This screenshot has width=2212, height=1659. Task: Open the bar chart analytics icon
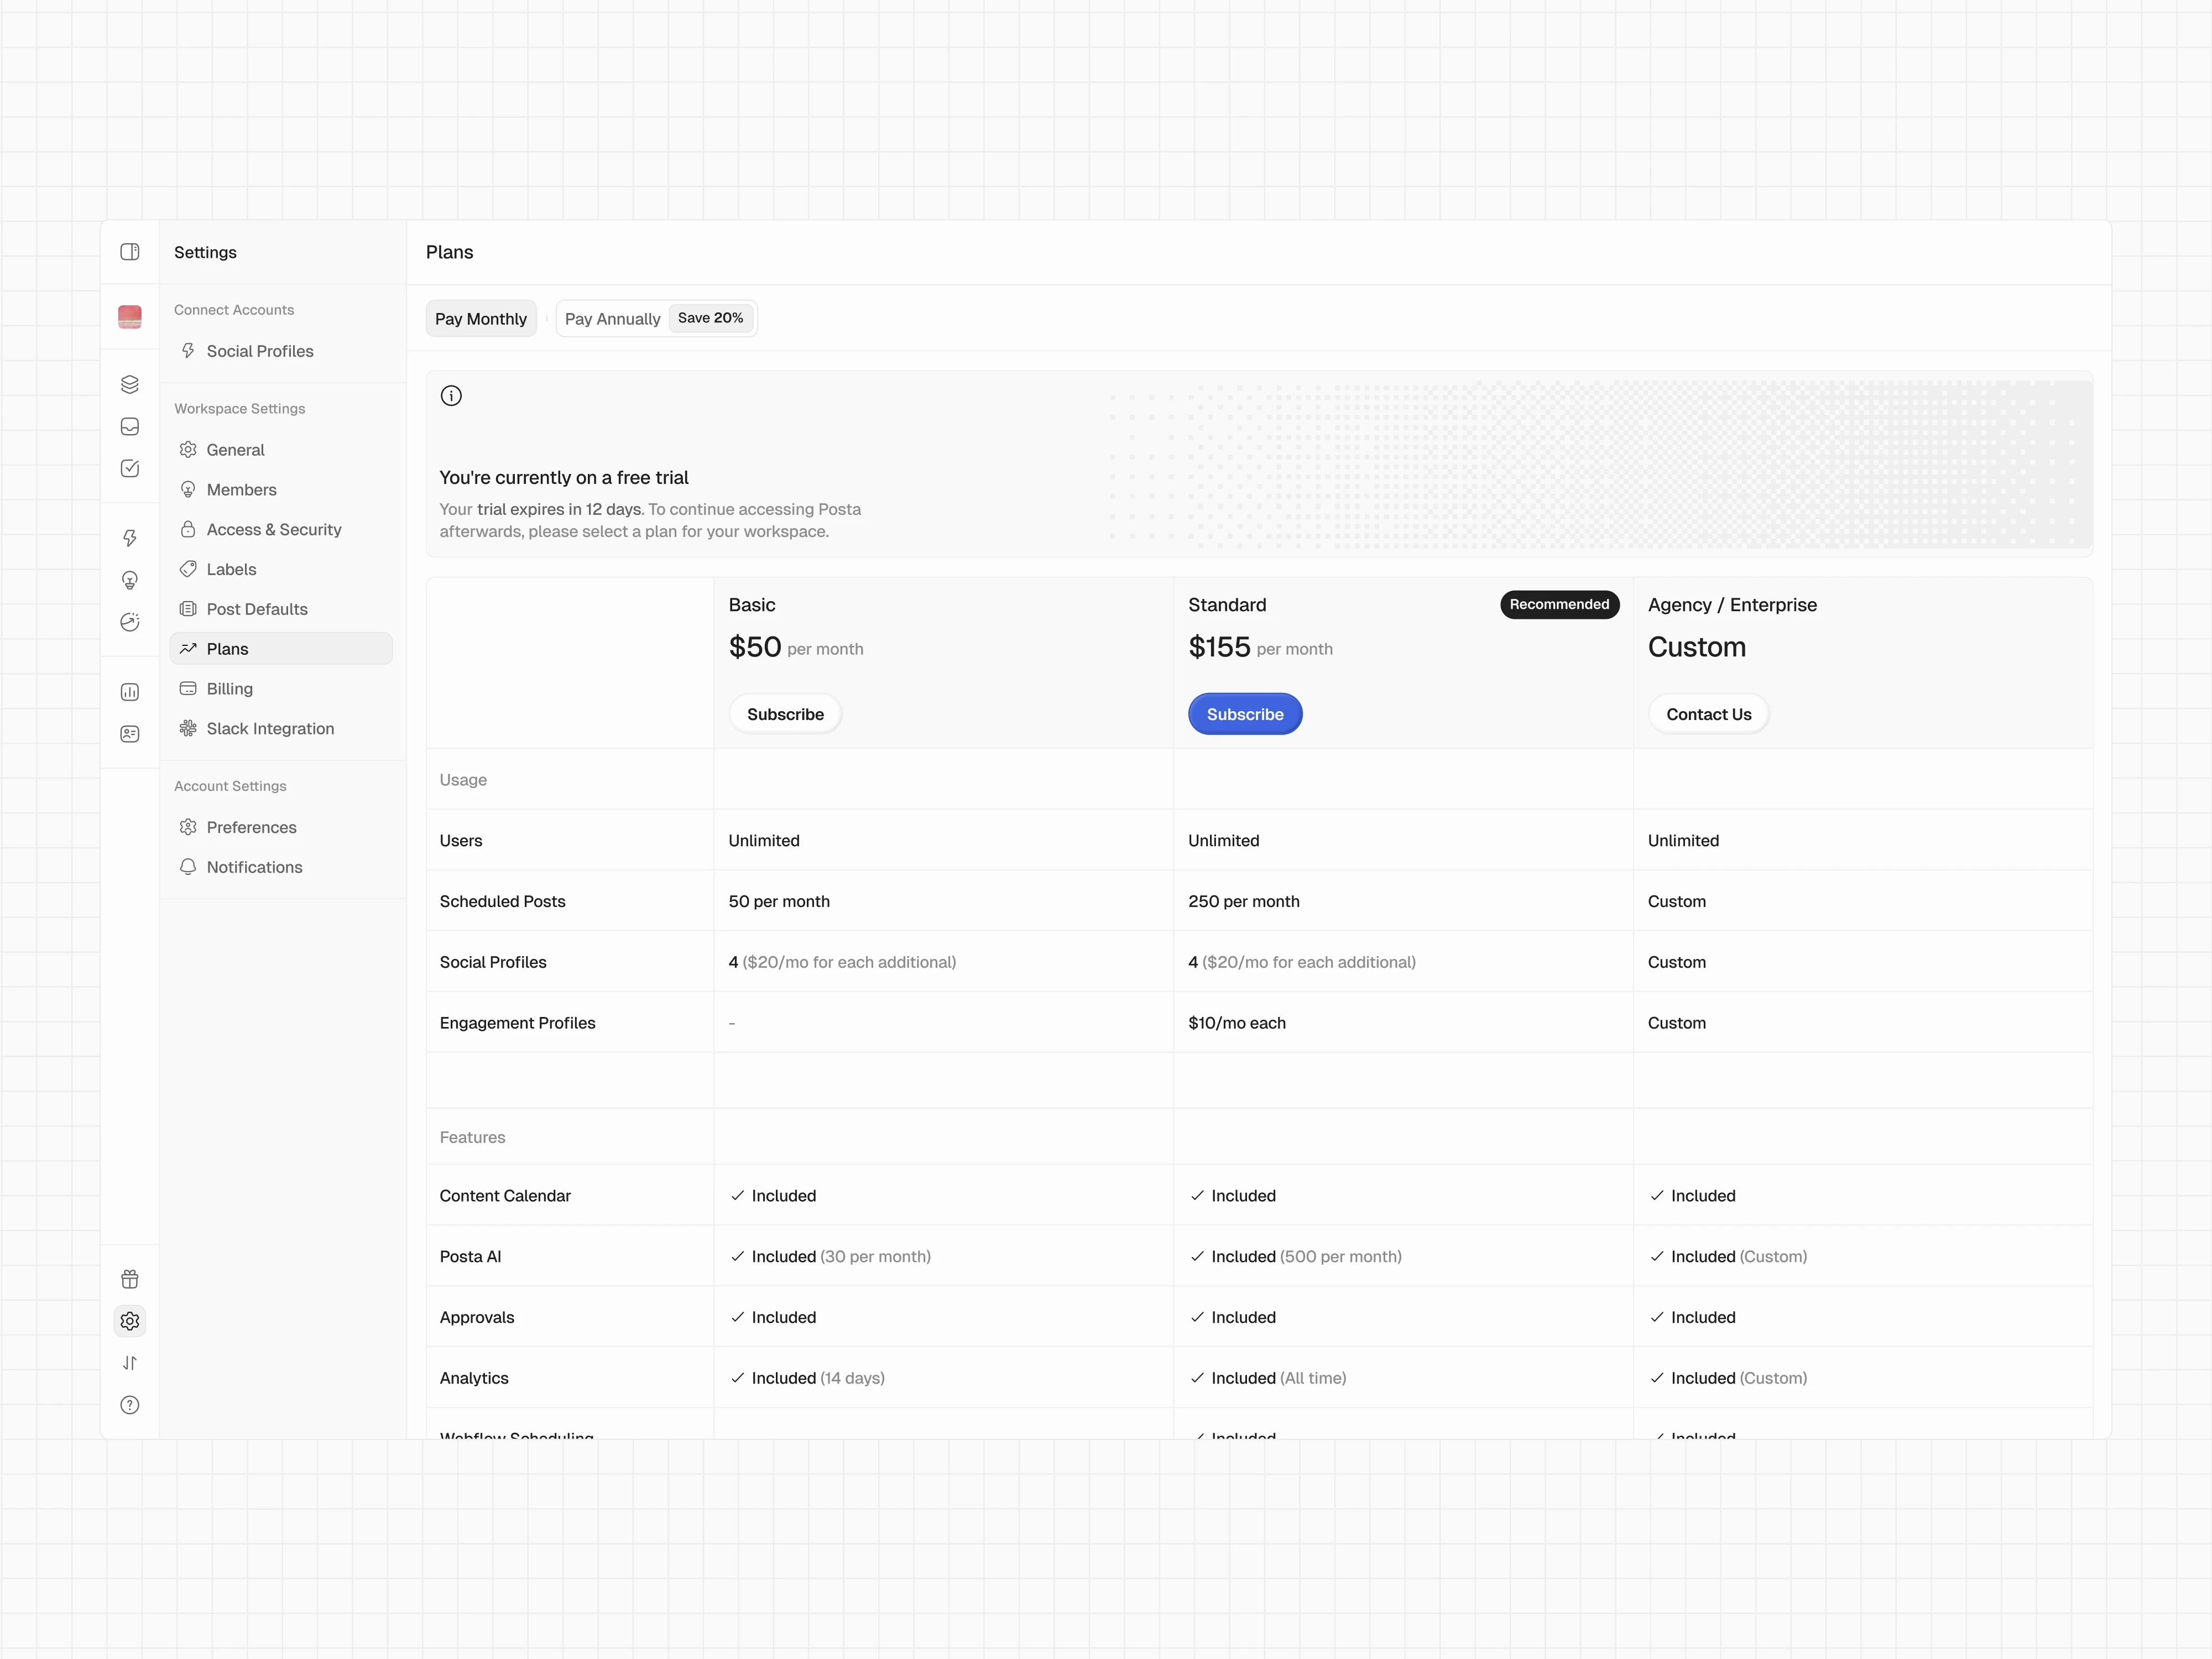pyautogui.click(x=130, y=692)
